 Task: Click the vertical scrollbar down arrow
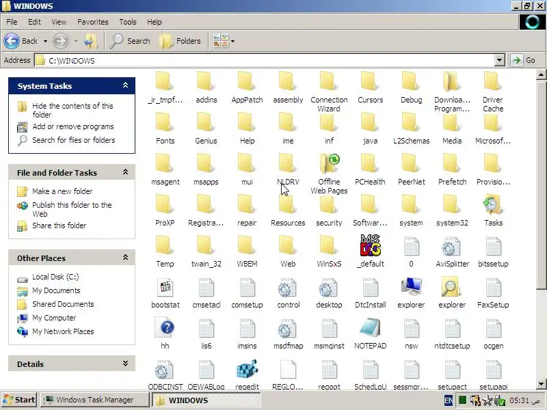541,384
